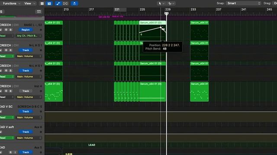Select the marquee command-click tool icon
The image size is (277, 155).
170,3
